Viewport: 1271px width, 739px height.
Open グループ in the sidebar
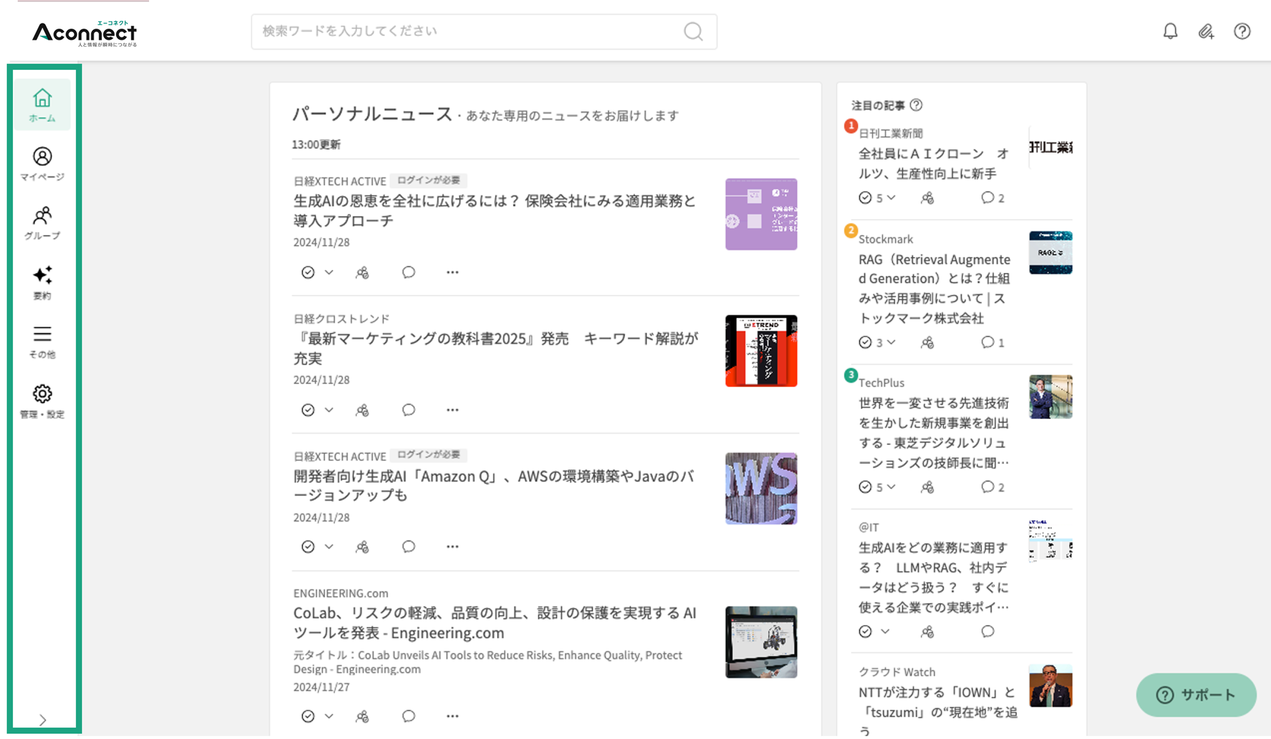pos(42,223)
